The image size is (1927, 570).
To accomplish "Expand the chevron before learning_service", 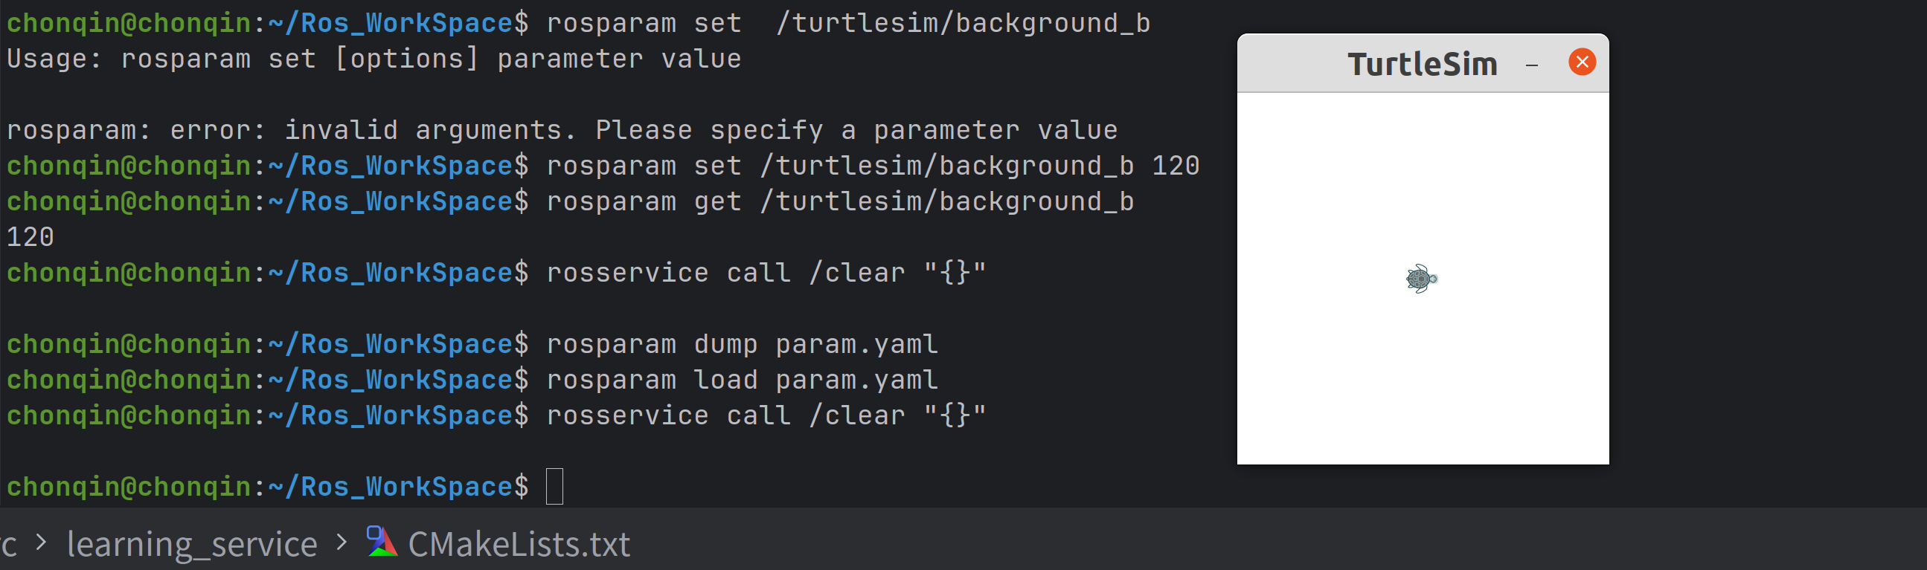I will coord(41,543).
